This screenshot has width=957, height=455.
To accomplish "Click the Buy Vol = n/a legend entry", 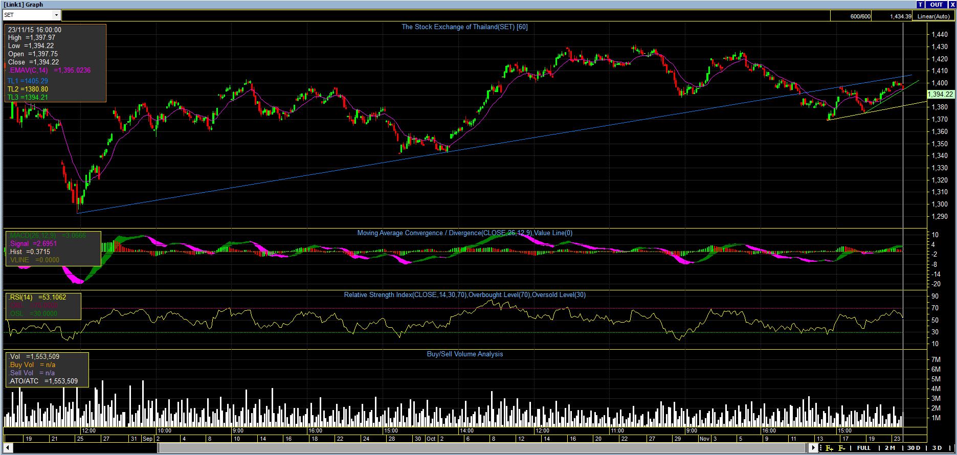I will tap(32, 365).
